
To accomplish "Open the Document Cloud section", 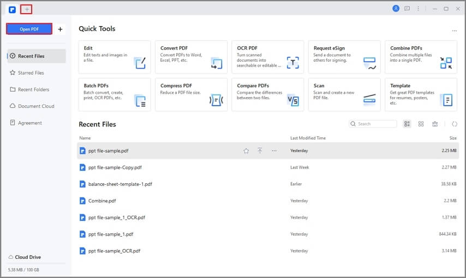I will (x=36, y=106).
